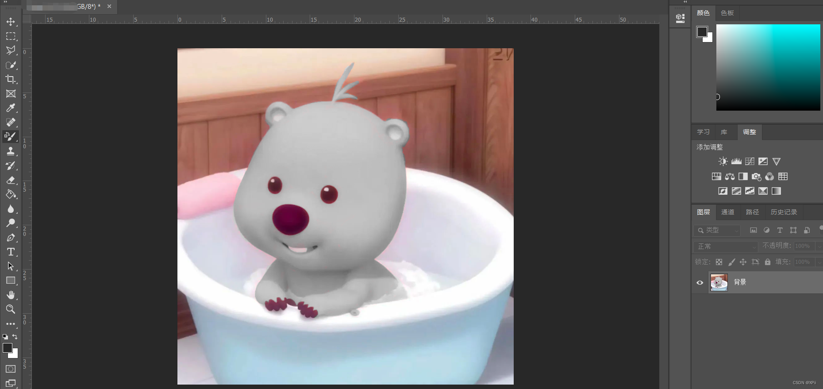Select the Polygonal Lasso tool

11,50
